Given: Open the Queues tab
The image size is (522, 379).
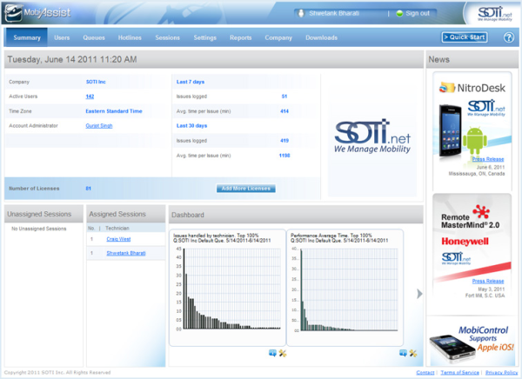Looking at the screenshot, I should pyautogui.click(x=94, y=38).
